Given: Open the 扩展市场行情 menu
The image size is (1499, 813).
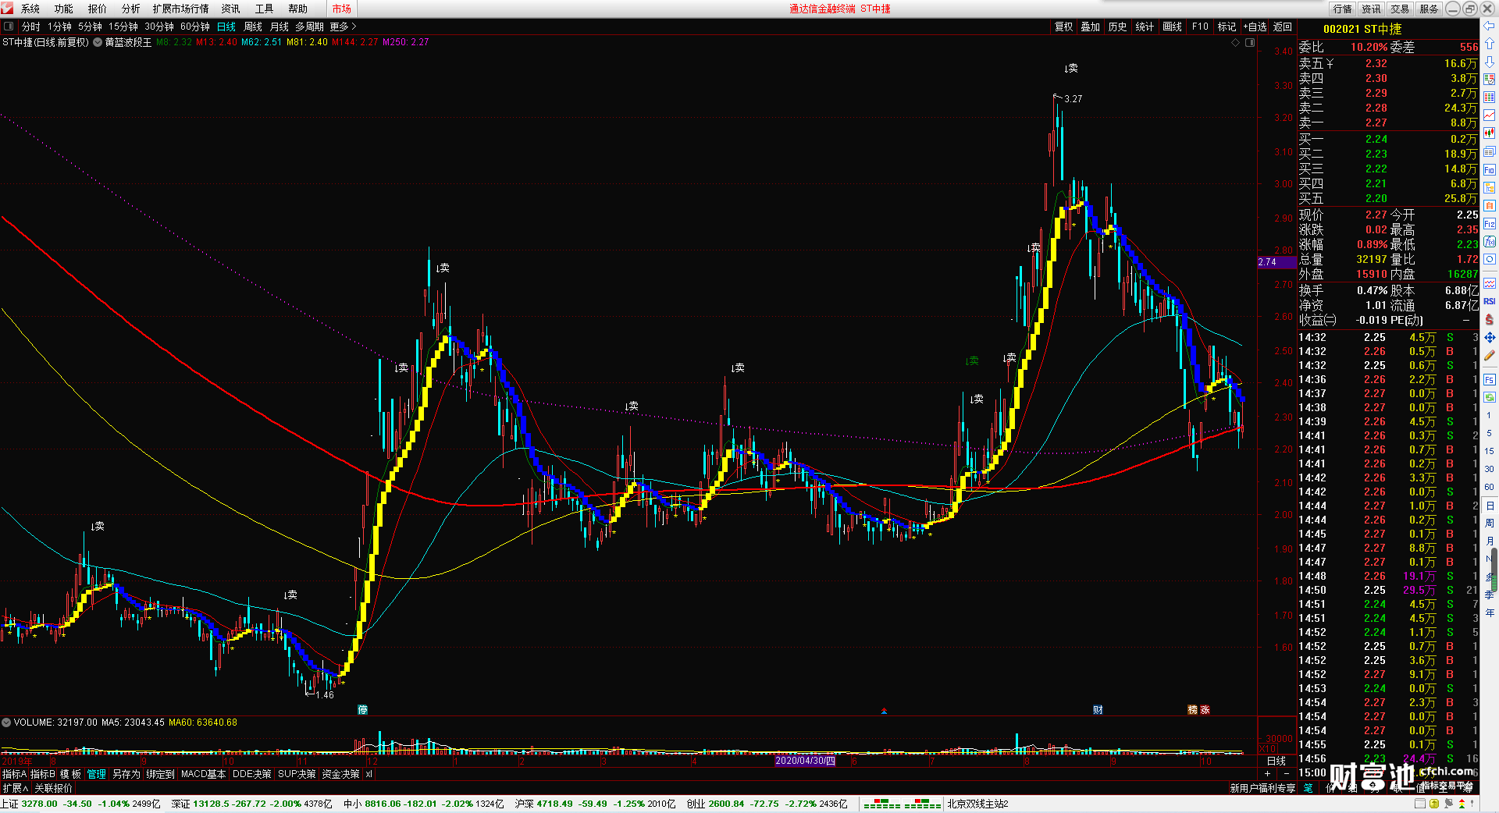Looking at the screenshot, I should tap(181, 9).
